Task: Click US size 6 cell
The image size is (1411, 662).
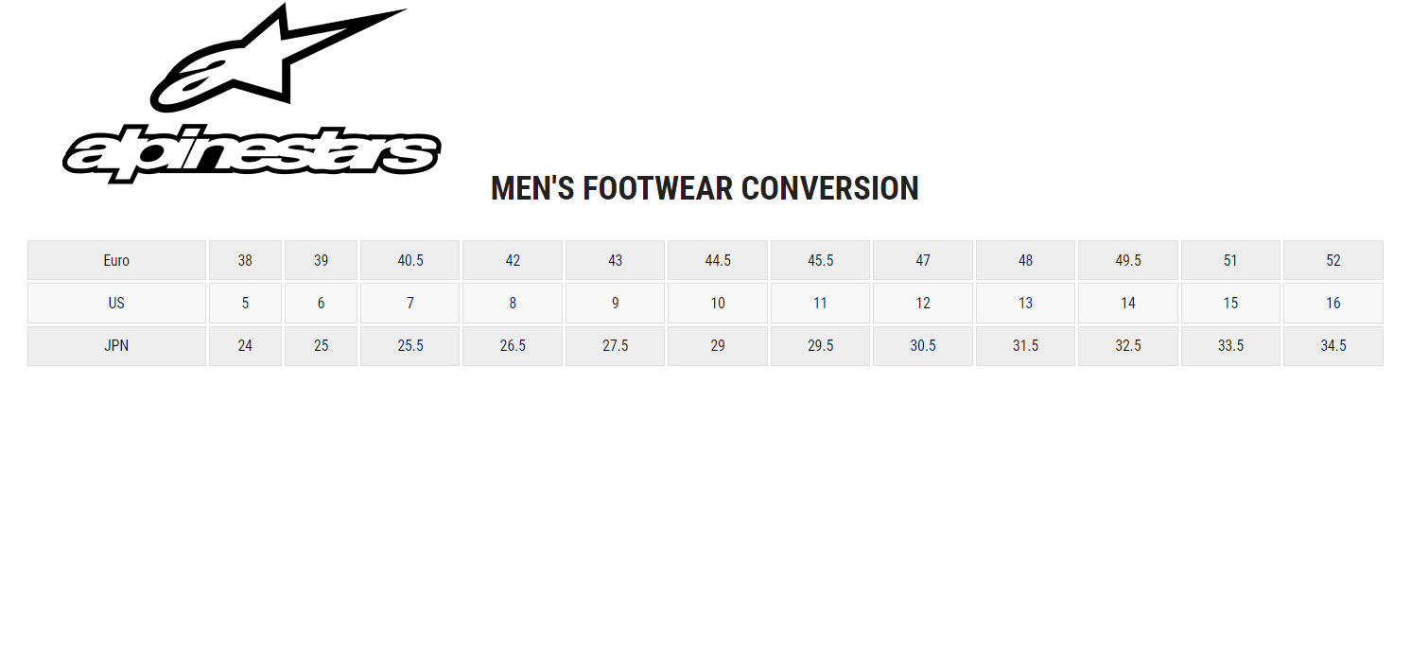Action: pyautogui.click(x=322, y=303)
